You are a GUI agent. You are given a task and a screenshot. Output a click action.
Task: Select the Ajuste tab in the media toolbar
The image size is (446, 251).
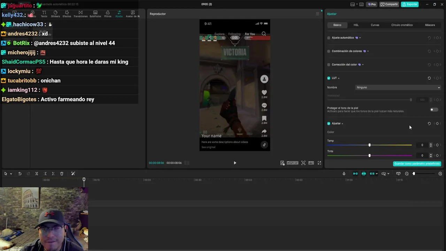(x=119, y=14)
